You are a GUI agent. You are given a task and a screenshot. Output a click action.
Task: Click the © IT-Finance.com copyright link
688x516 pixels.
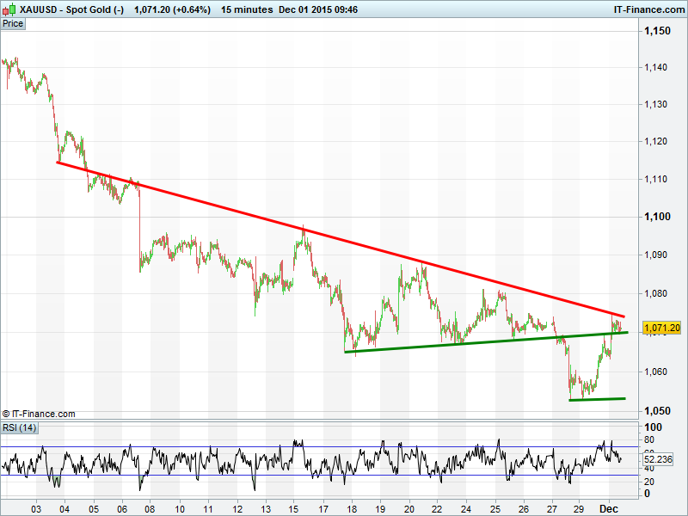click(39, 414)
